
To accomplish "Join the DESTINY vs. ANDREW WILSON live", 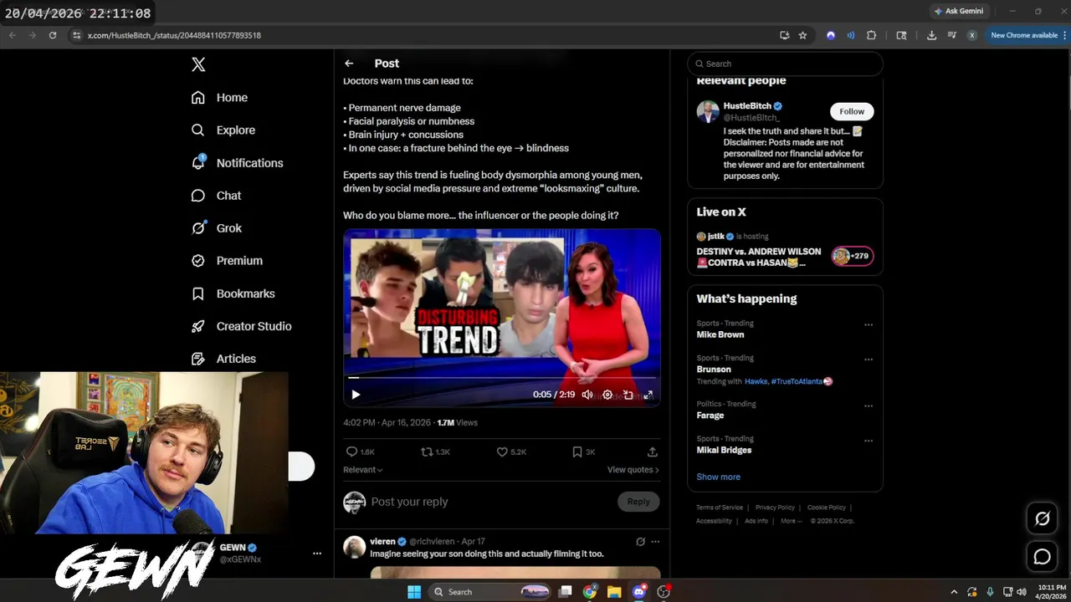I will point(759,257).
